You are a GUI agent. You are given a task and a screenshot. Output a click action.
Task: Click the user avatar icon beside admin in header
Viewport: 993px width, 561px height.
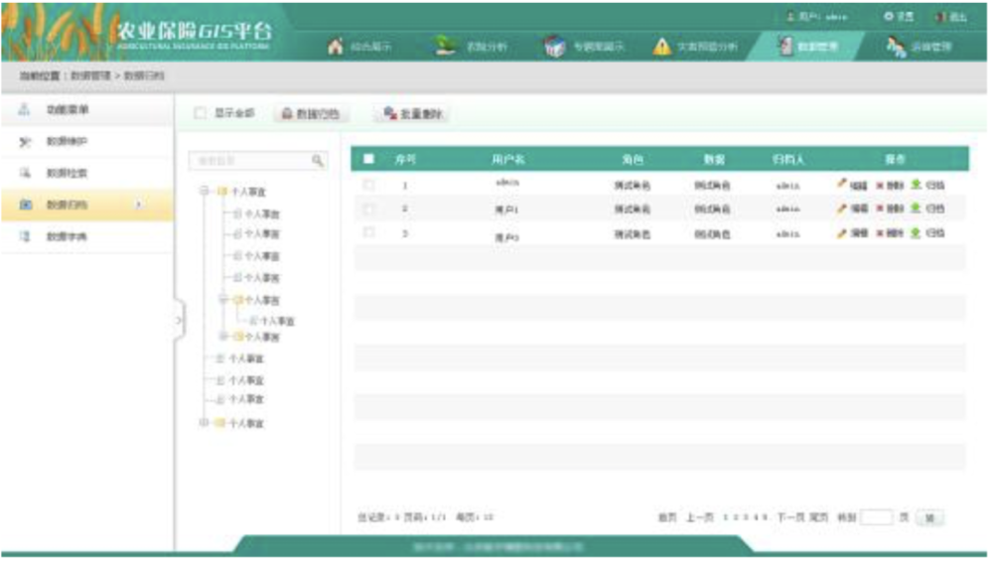790,17
